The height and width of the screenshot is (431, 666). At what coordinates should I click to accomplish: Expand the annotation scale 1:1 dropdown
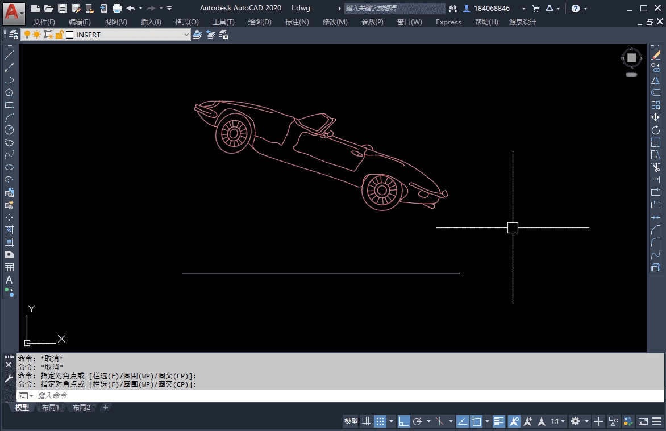coord(558,421)
